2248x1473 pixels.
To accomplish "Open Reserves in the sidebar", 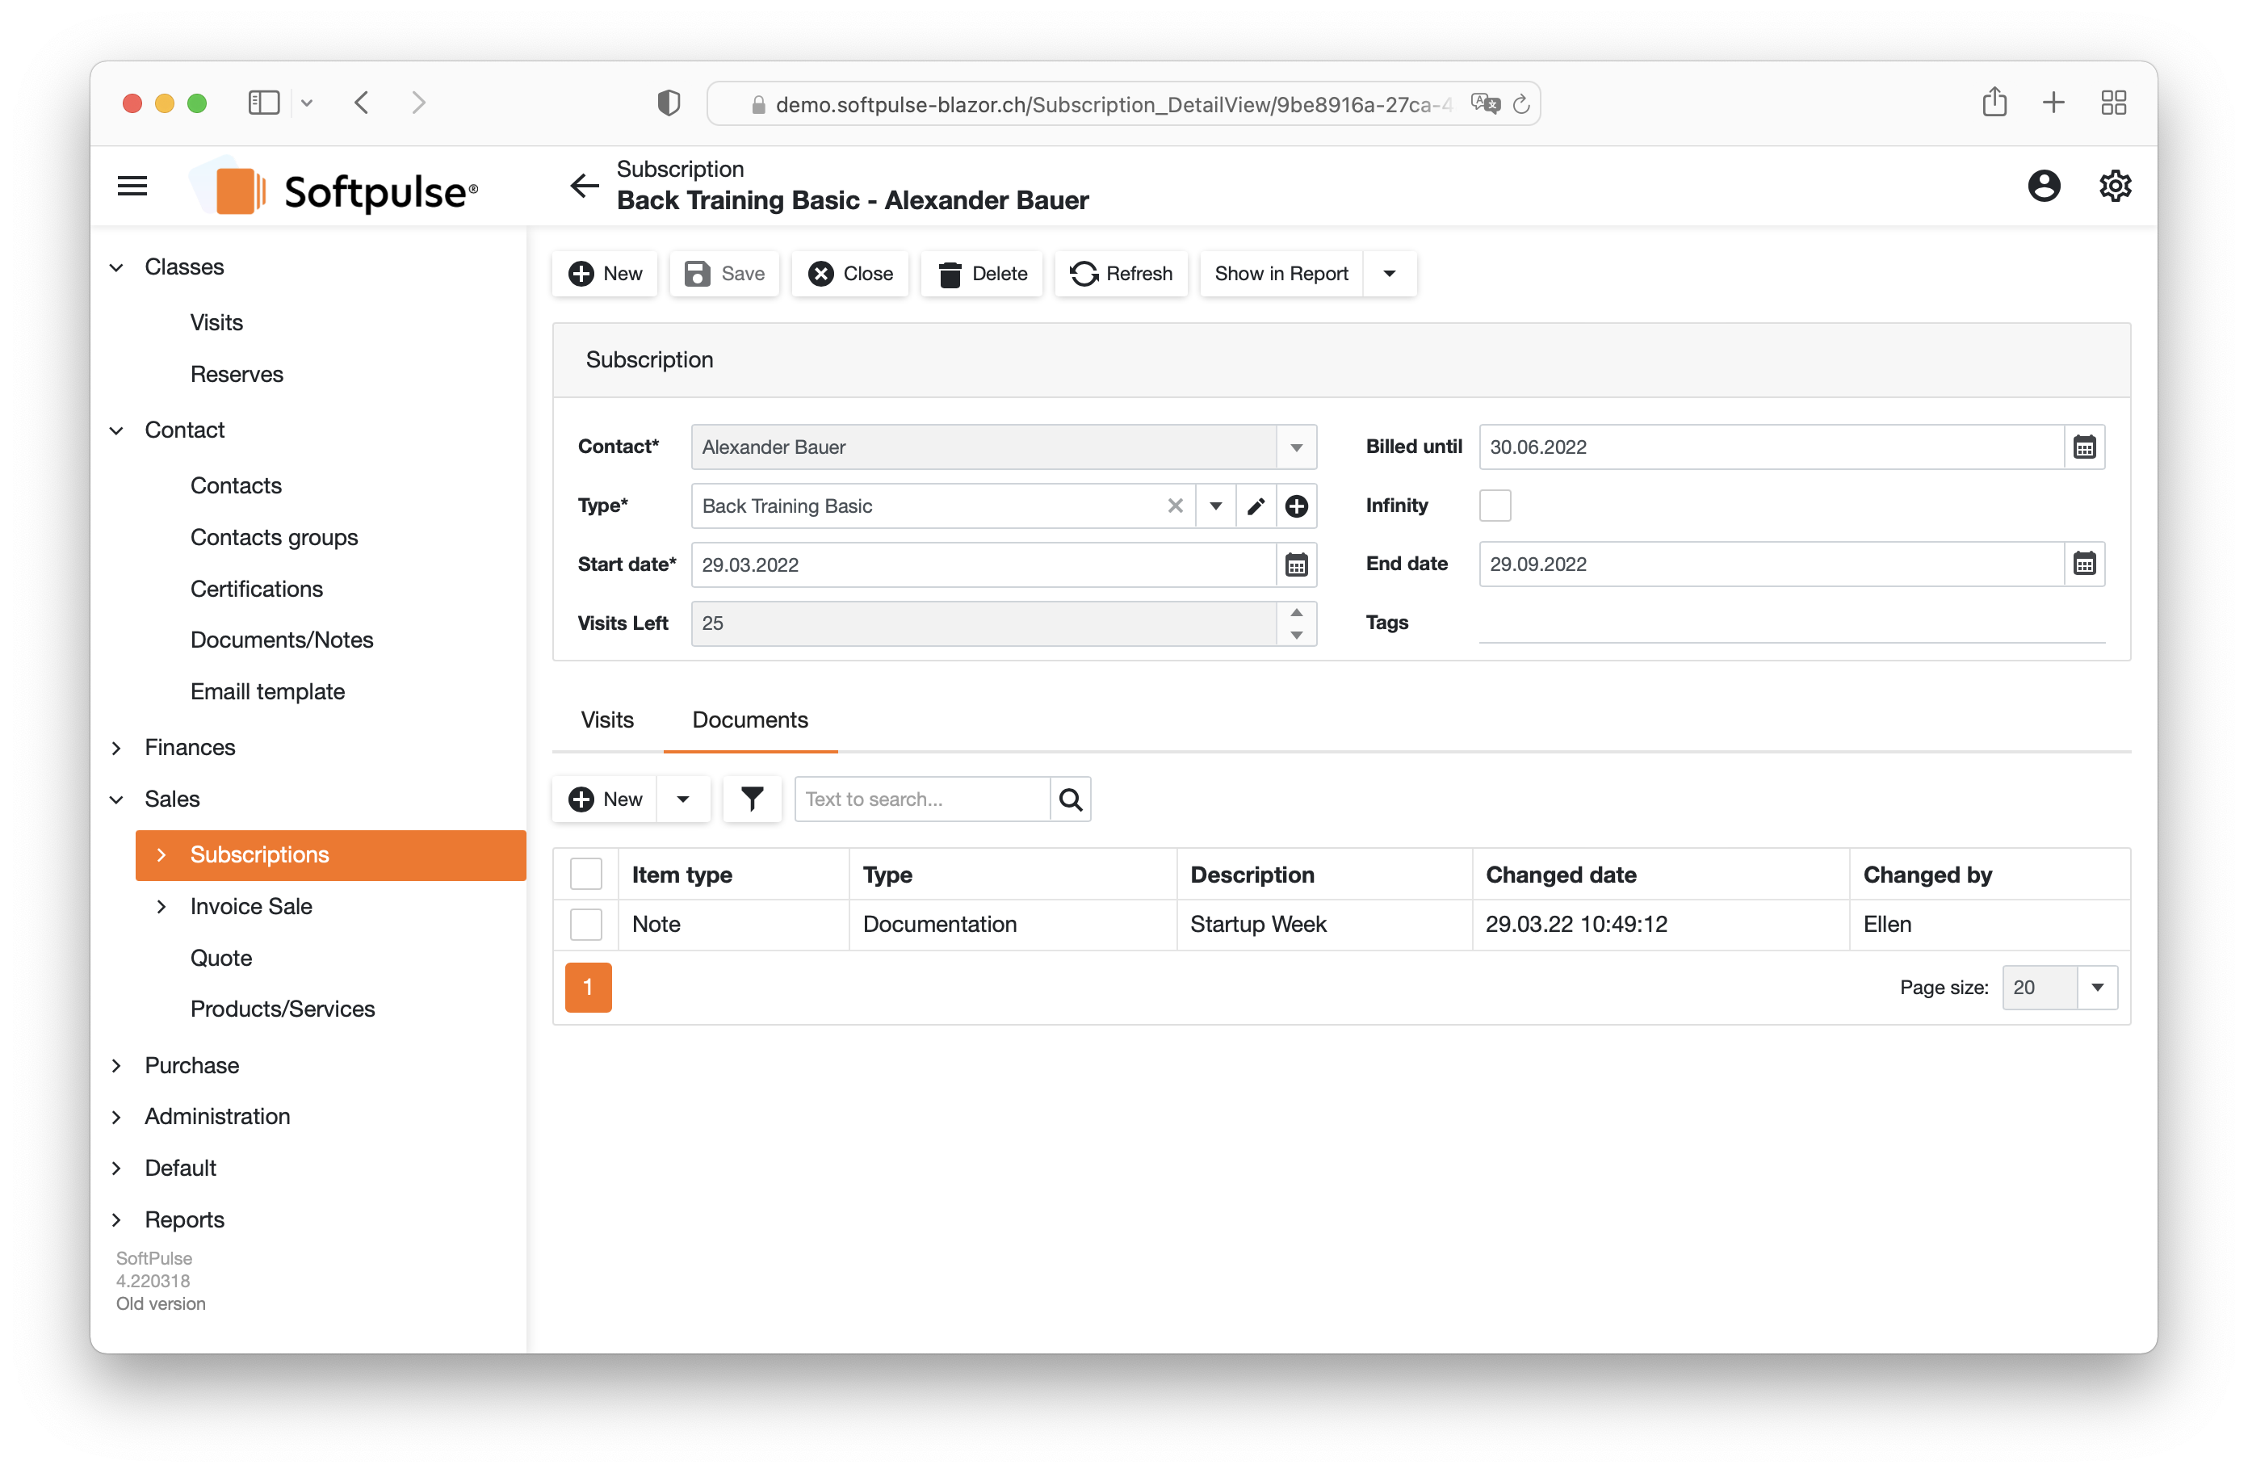I will (x=236, y=374).
